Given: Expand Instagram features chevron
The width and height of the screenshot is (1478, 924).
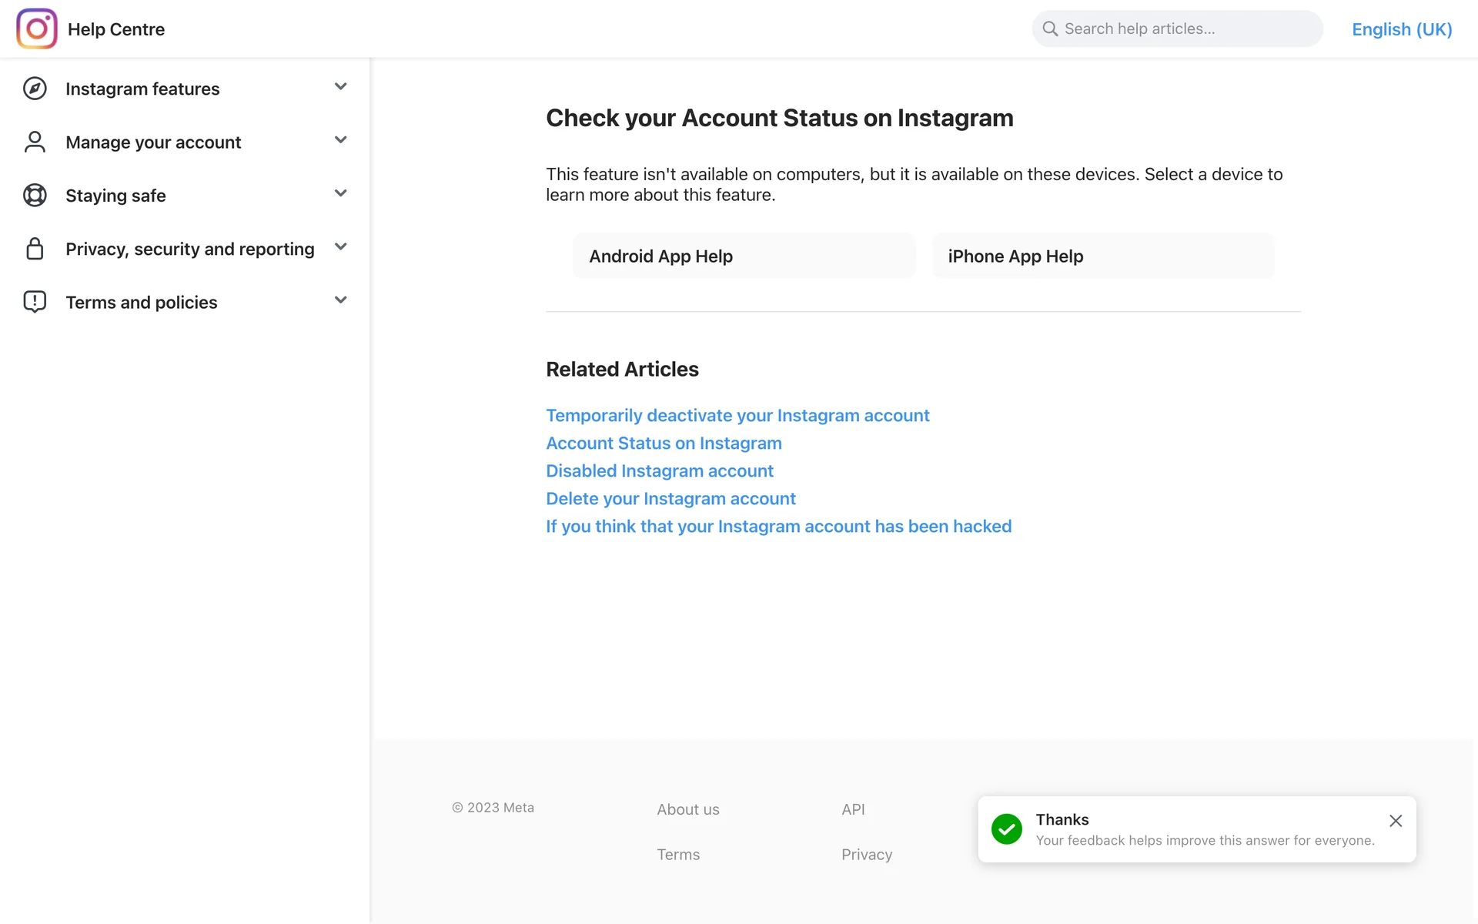Looking at the screenshot, I should pyautogui.click(x=340, y=87).
